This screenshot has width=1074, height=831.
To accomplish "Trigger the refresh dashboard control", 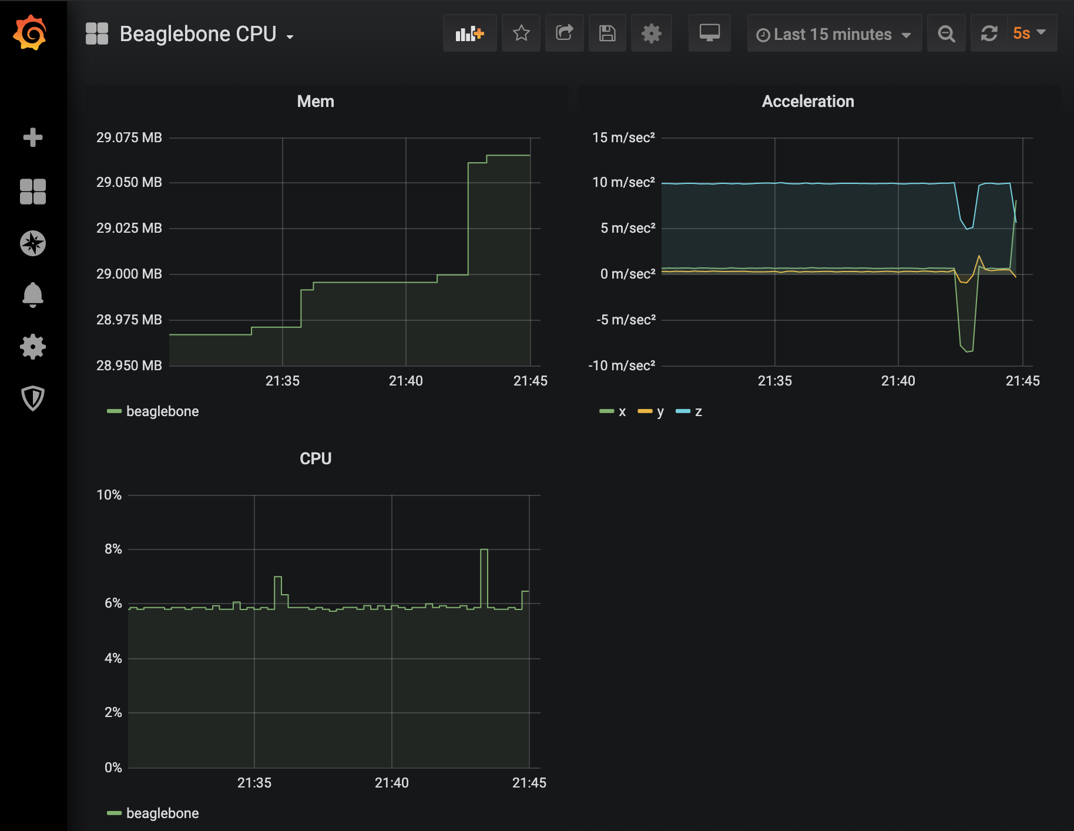I will click(x=989, y=33).
